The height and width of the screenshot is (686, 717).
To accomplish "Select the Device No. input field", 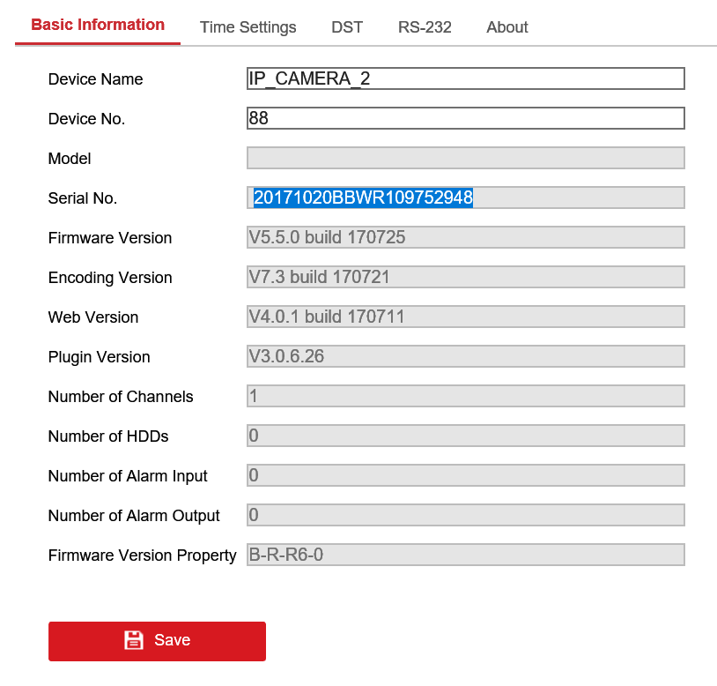I will click(x=465, y=118).
